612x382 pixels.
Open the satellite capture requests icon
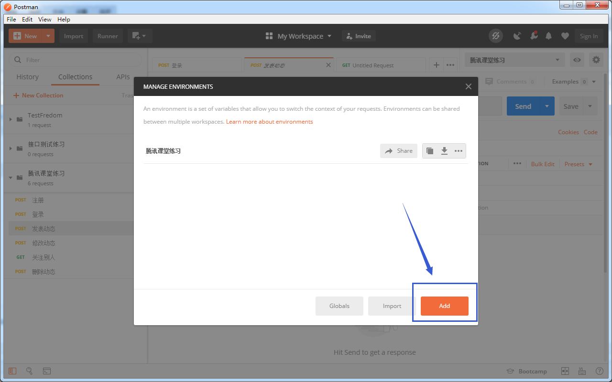(x=517, y=36)
